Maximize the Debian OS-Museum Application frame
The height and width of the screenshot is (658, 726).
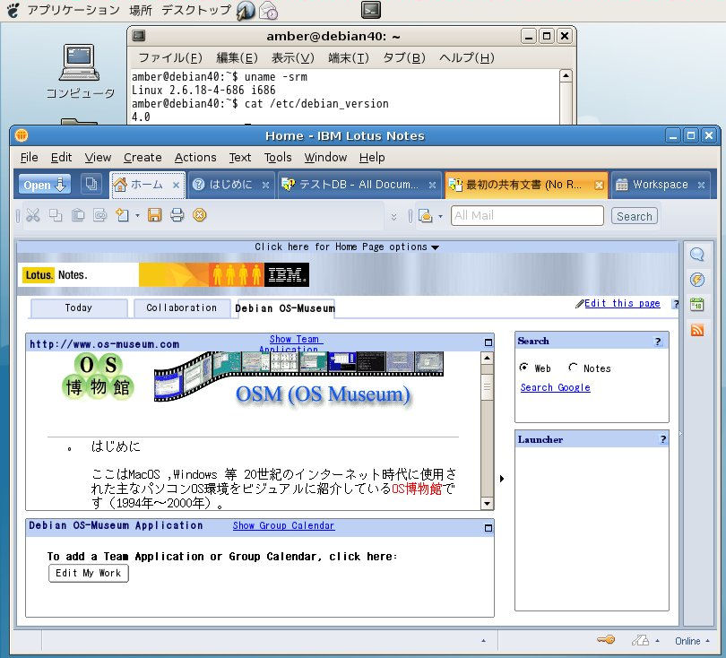click(x=488, y=528)
